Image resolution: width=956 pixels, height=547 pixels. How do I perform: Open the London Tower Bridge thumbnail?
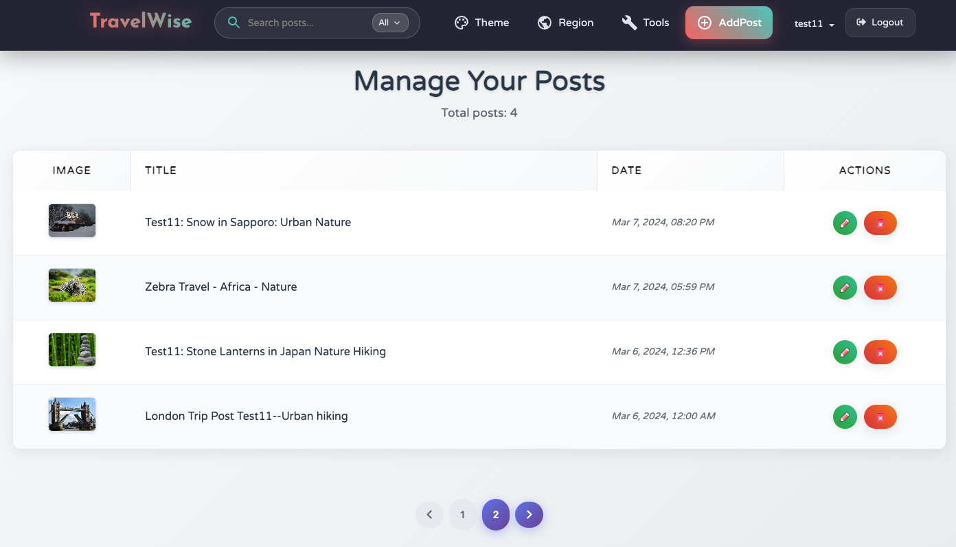click(x=72, y=414)
